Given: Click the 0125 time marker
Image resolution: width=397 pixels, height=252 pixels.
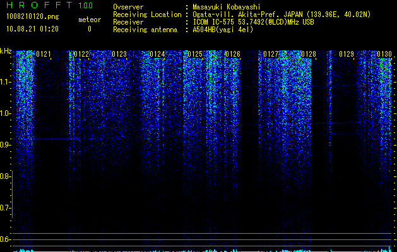Looking at the screenshot, I should pos(195,54).
